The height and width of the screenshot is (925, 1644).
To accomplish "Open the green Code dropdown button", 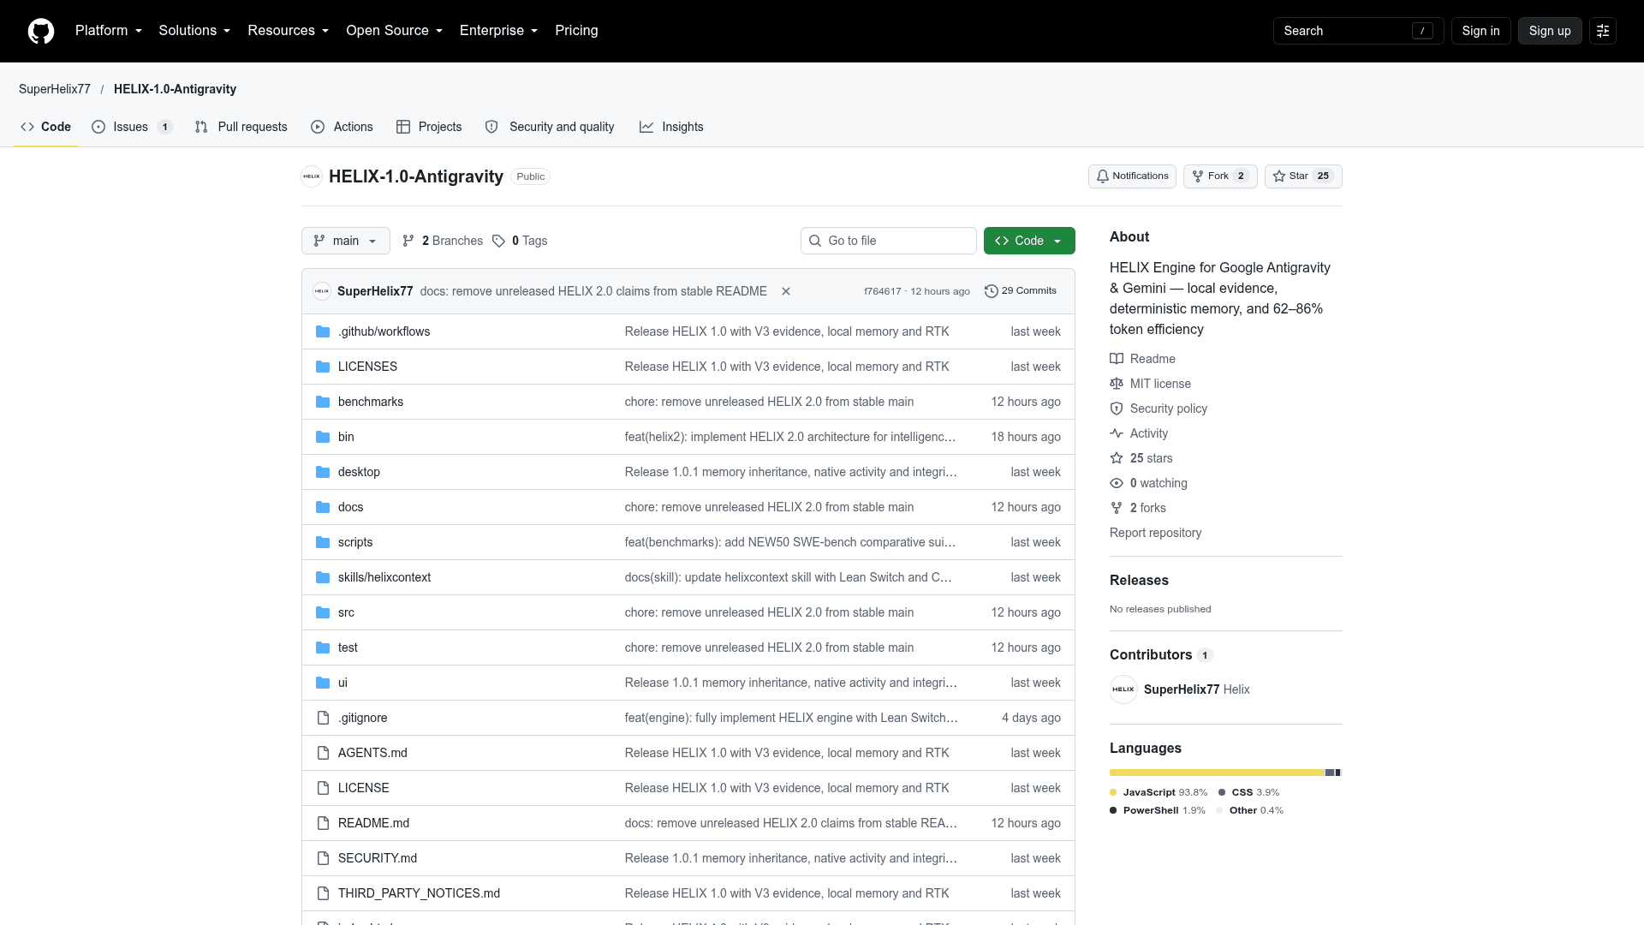I will 1029,241.
